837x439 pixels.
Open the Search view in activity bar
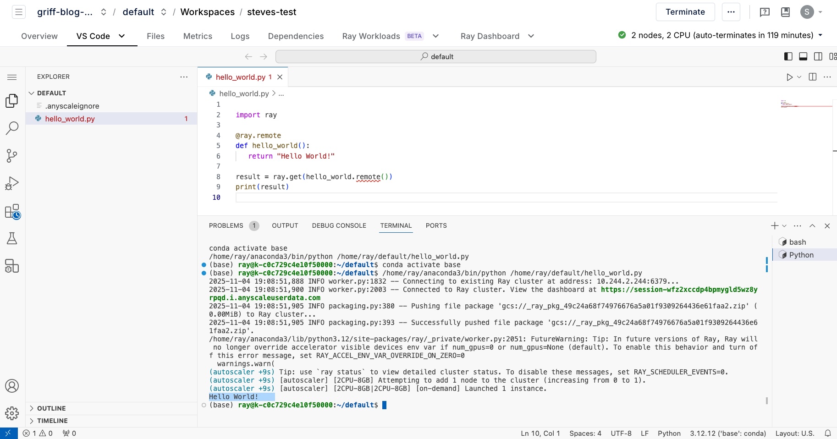pyautogui.click(x=12, y=128)
